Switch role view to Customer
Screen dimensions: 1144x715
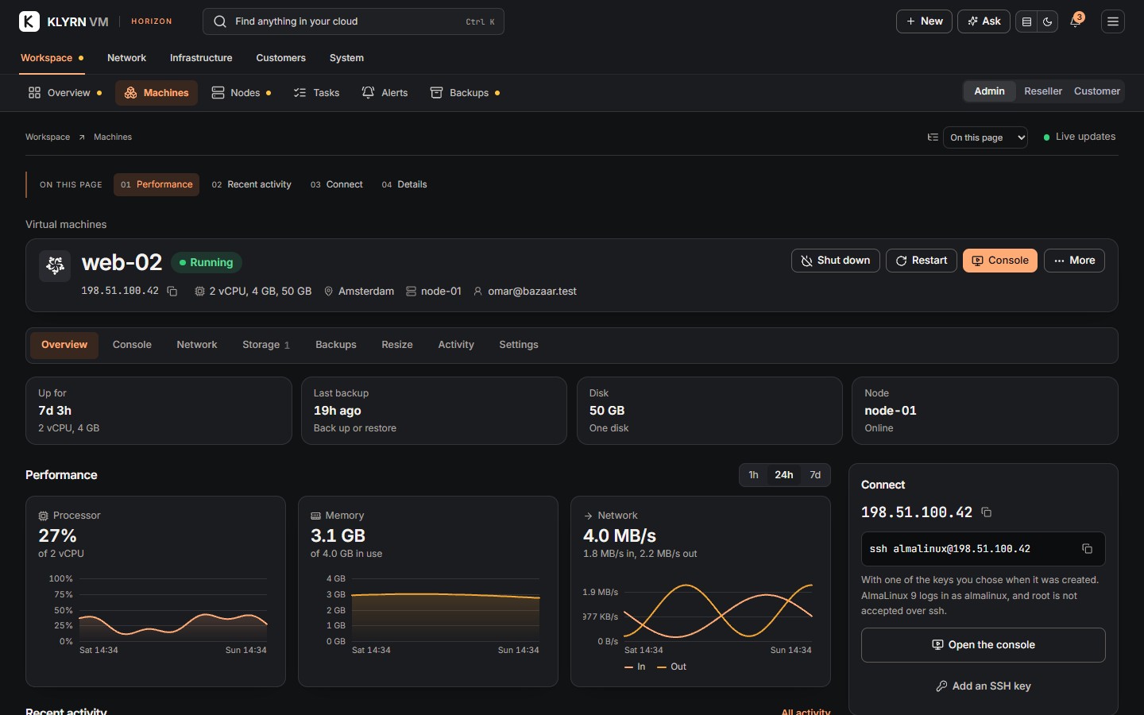click(1097, 91)
